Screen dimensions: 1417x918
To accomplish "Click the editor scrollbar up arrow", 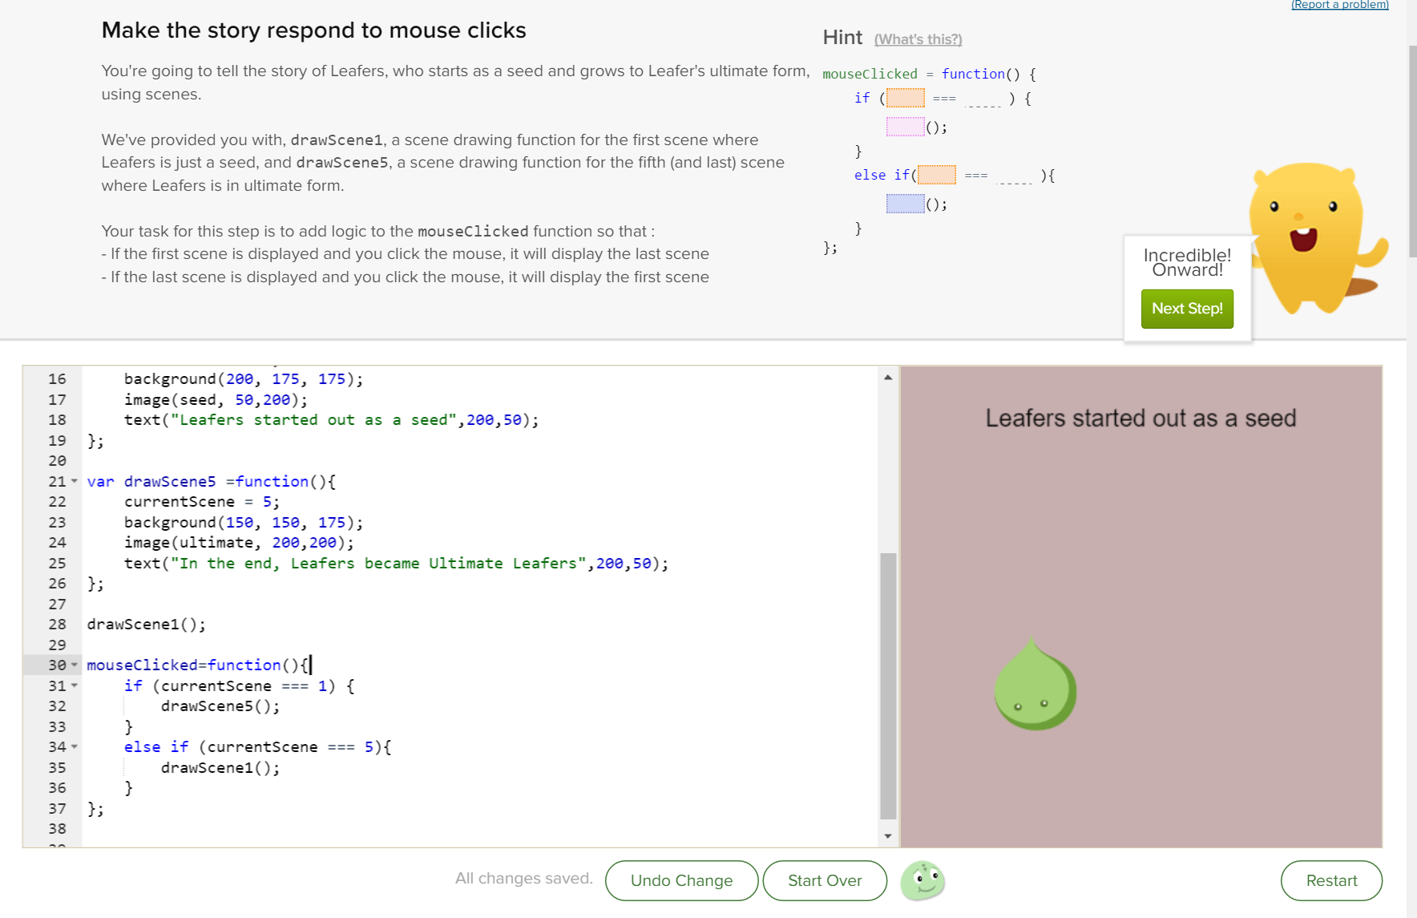I will pyautogui.click(x=888, y=377).
